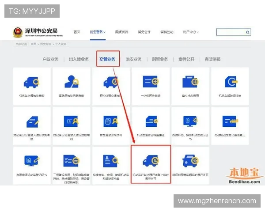
Task: Click the list with plus sign icon tile
Action: click(151, 86)
